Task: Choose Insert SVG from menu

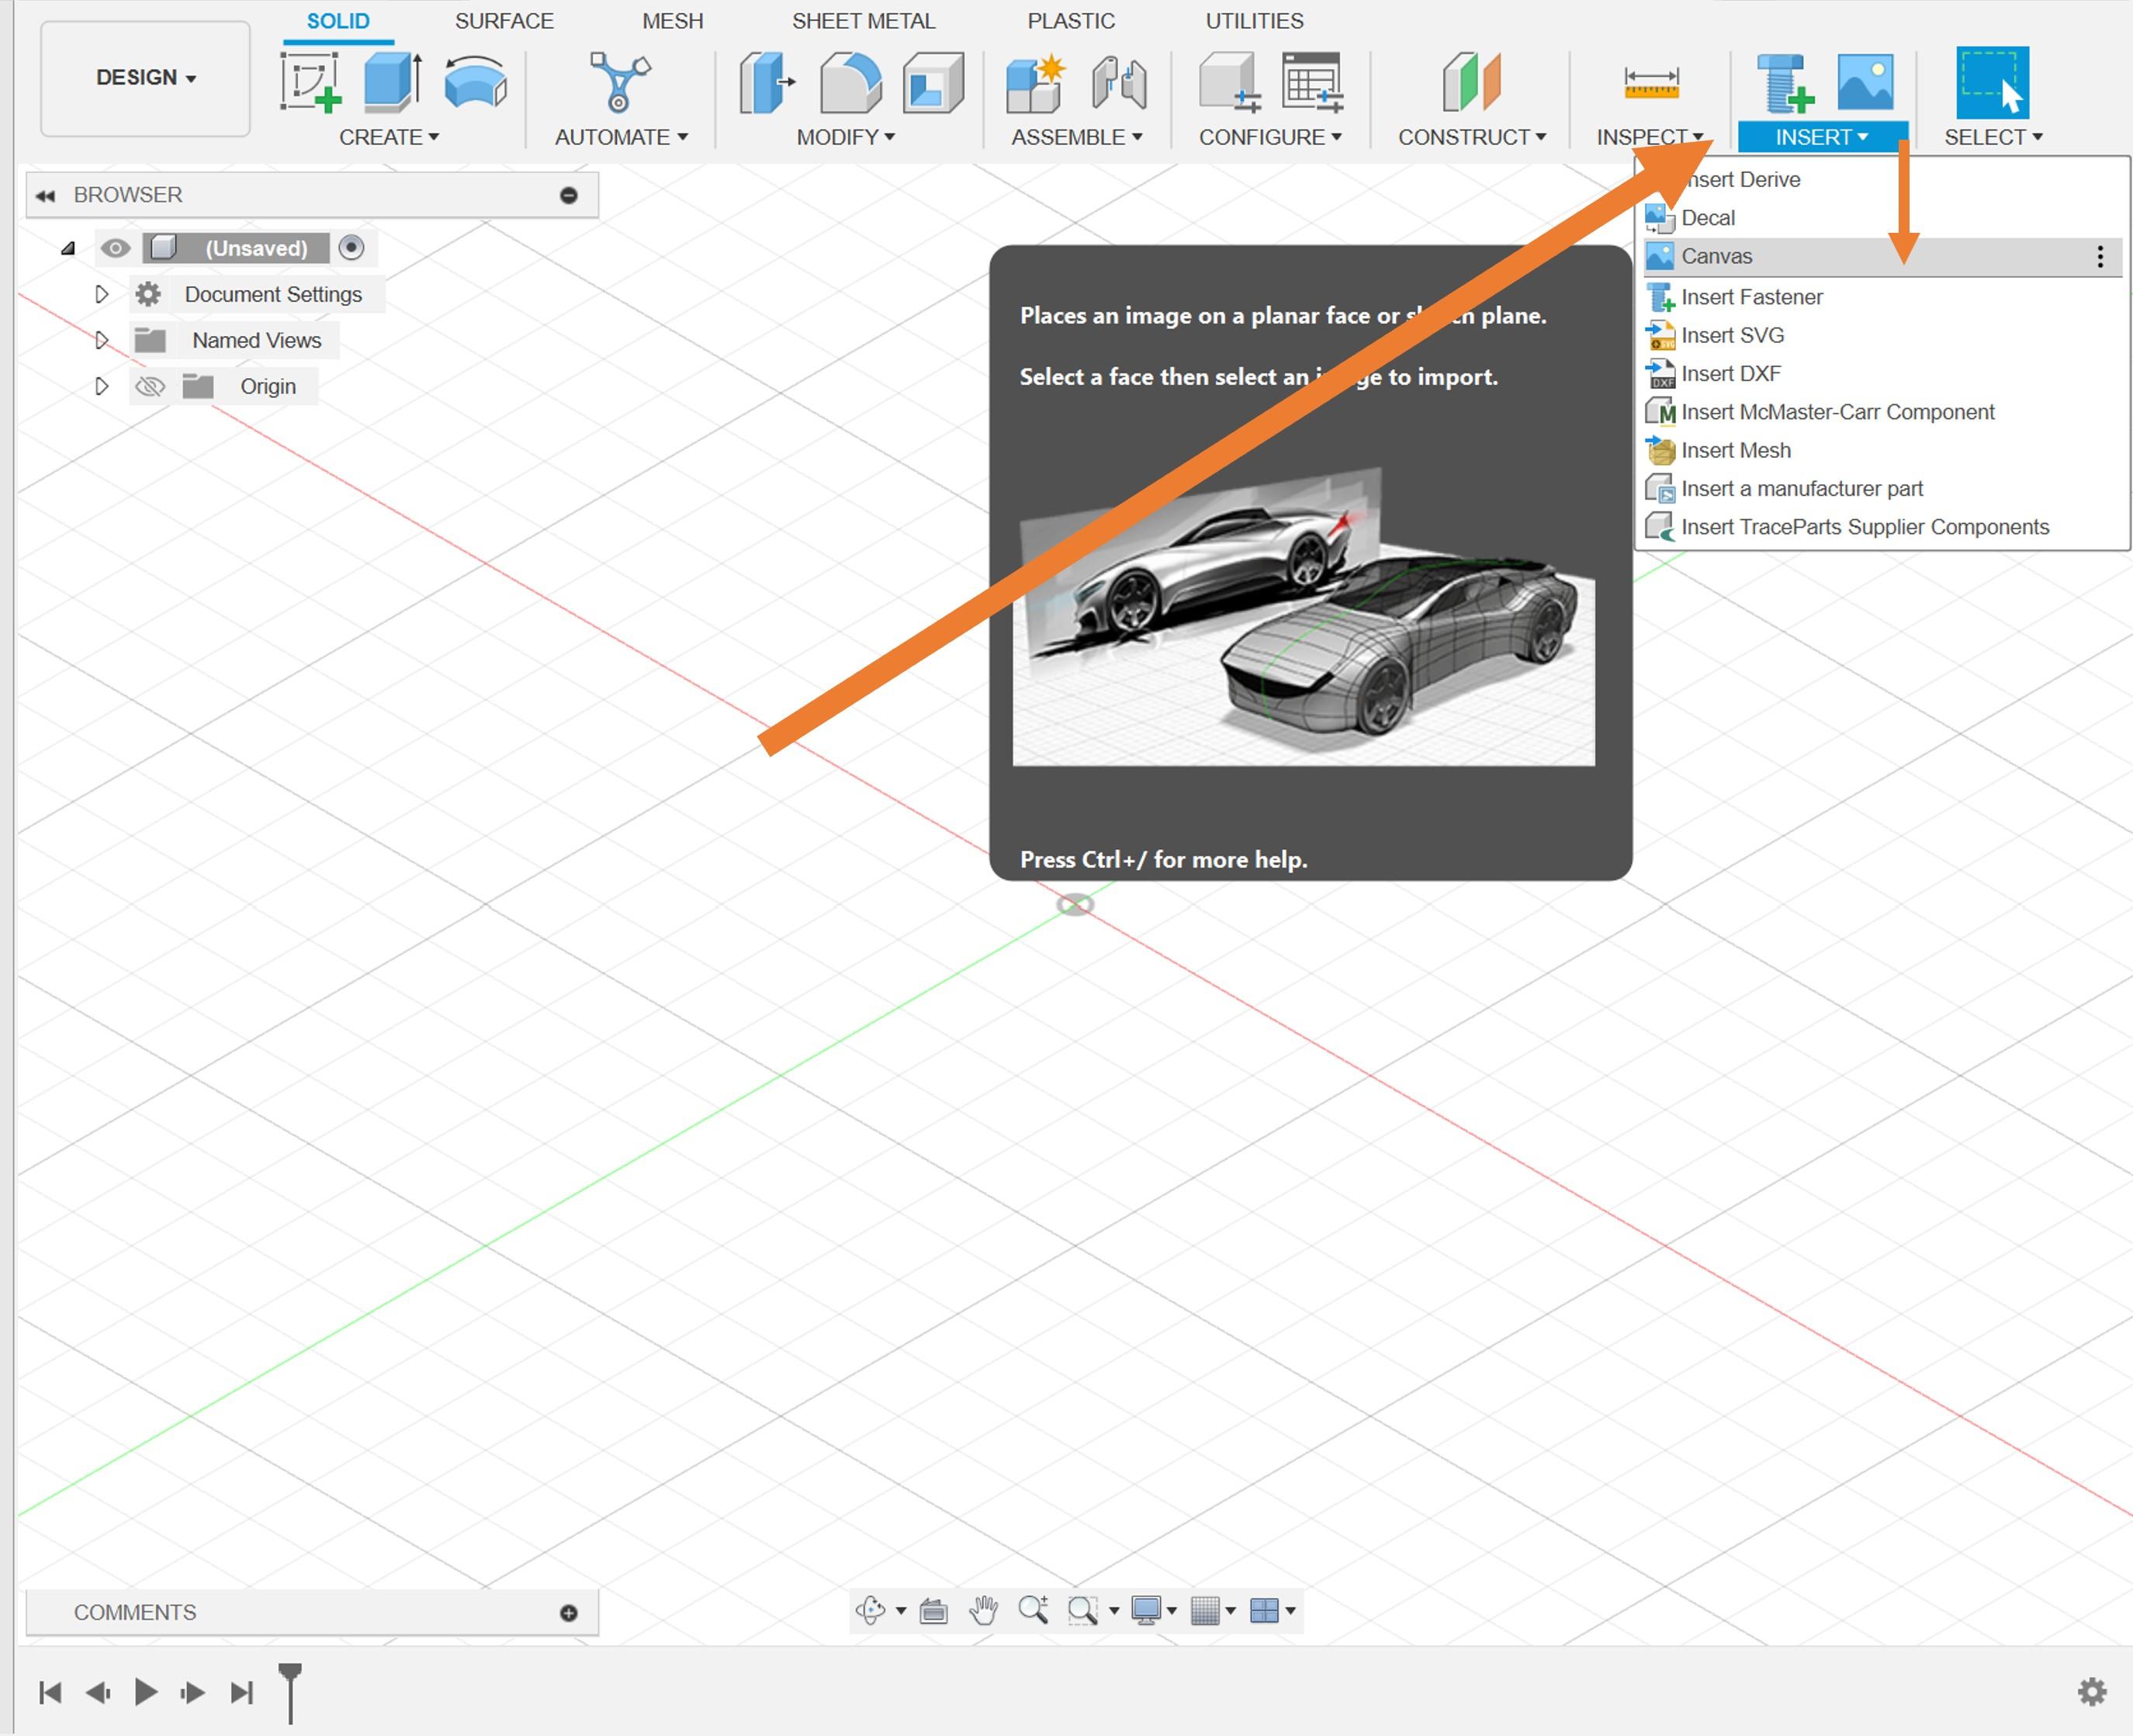Action: (1732, 335)
